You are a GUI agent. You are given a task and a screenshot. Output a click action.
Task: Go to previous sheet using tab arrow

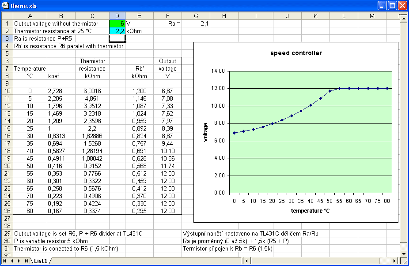coord(12,261)
